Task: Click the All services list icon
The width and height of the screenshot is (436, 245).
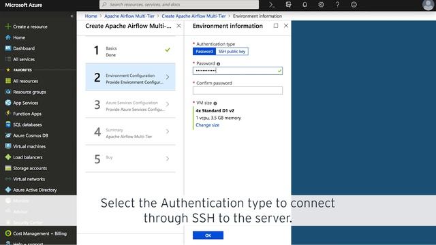Action: (x=7, y=59)
